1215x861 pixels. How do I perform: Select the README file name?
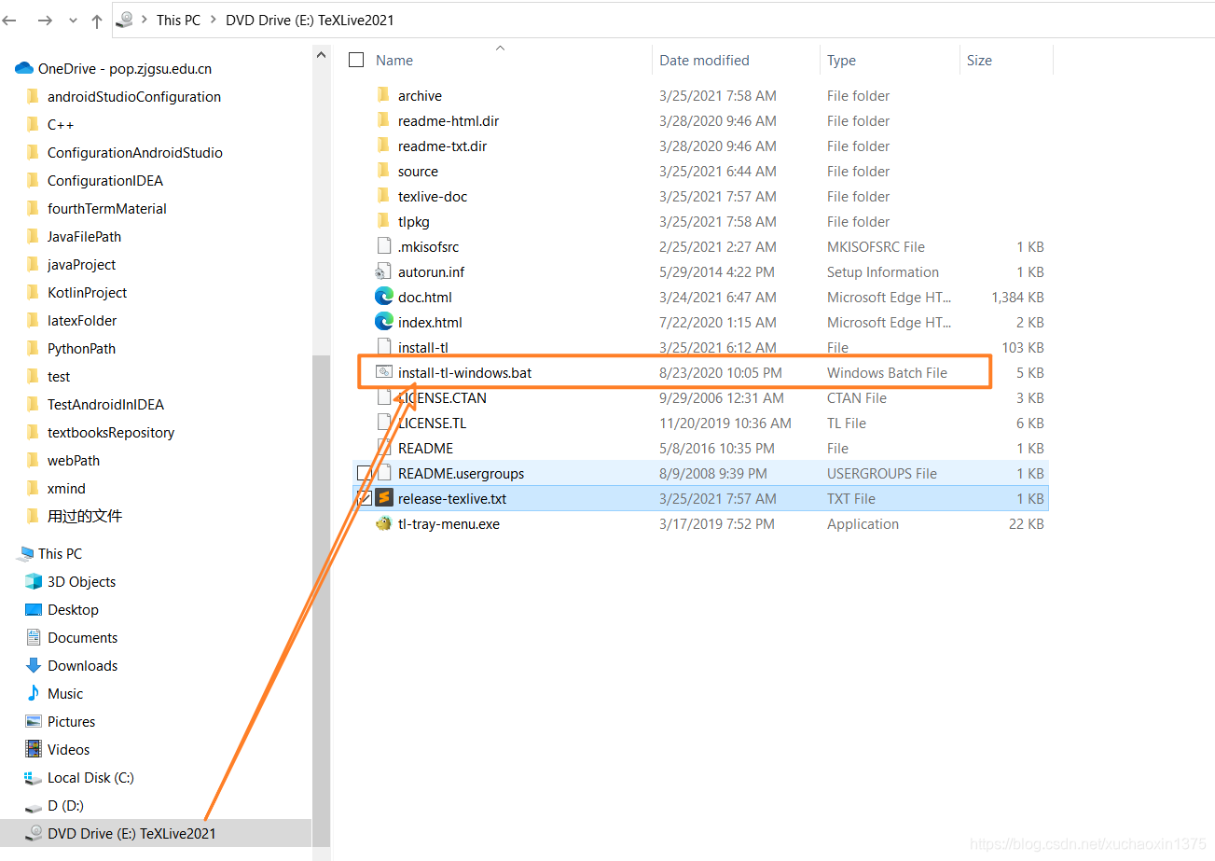pos(425,448)
